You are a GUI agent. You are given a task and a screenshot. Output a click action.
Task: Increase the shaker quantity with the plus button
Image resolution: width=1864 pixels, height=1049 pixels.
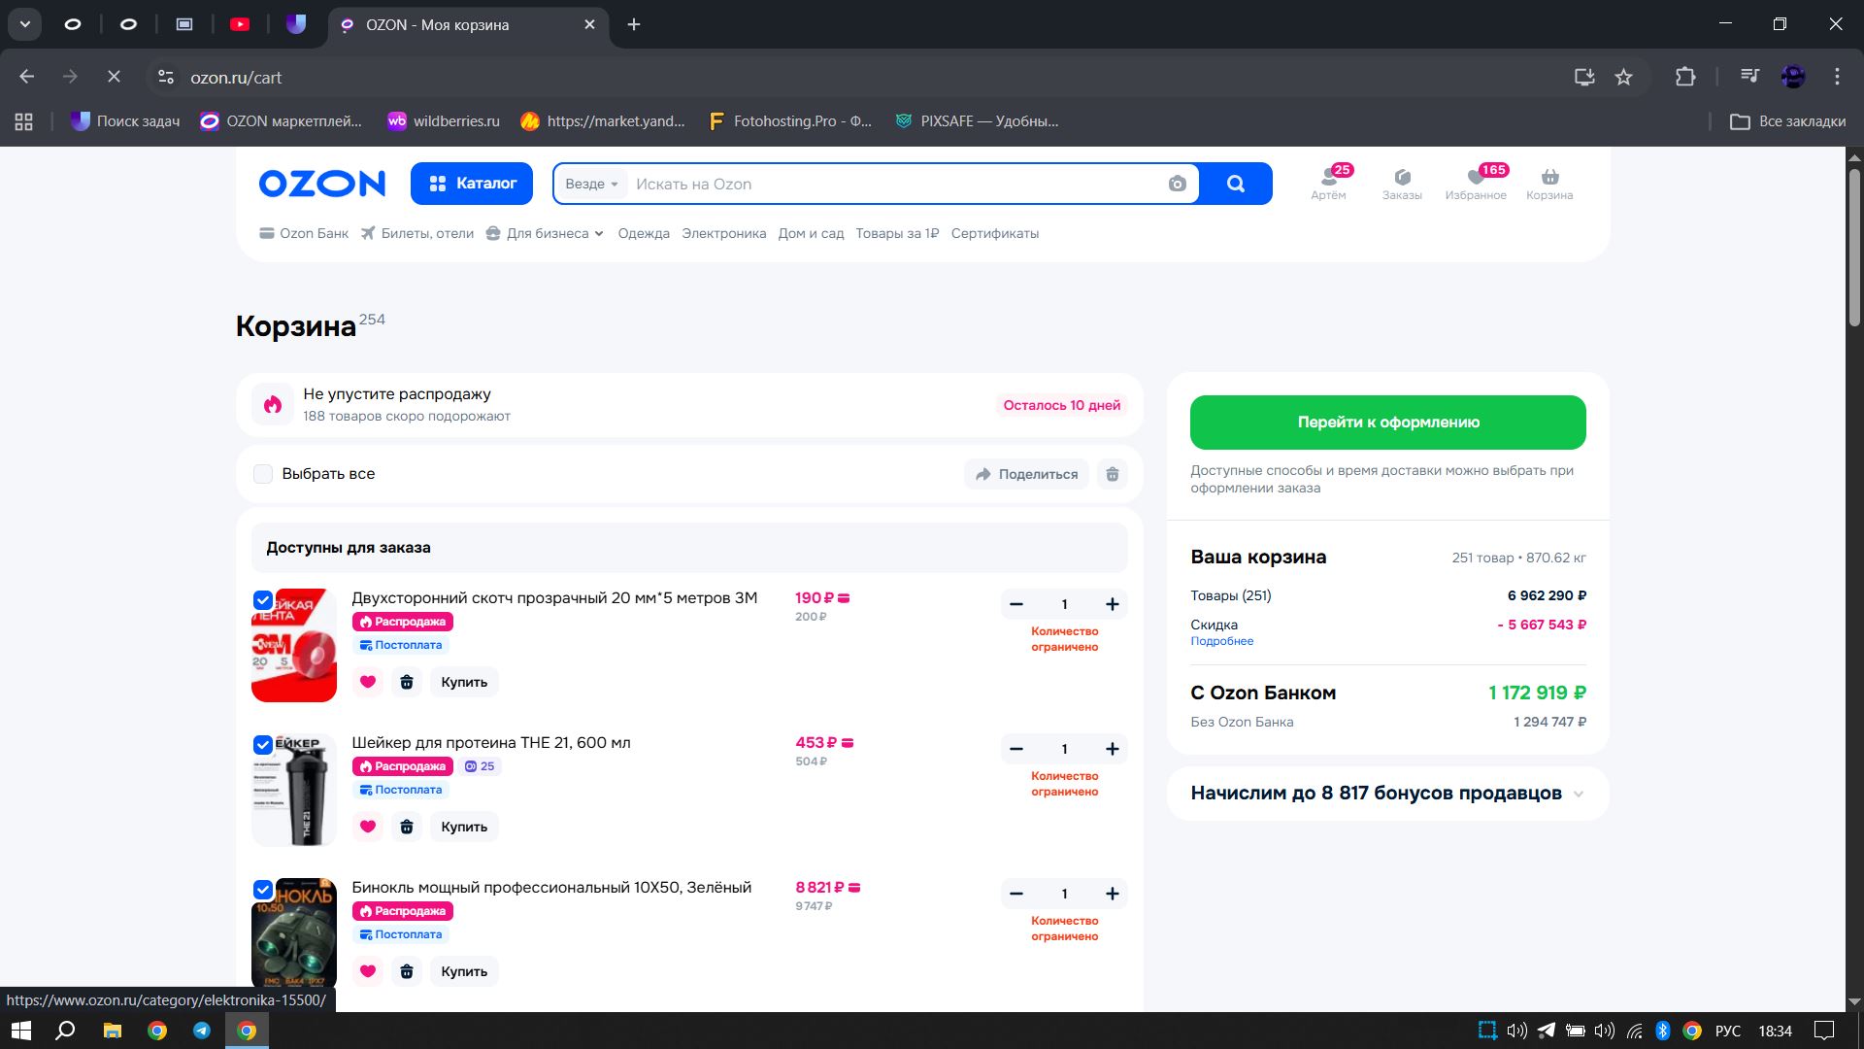click(1113, 749)
